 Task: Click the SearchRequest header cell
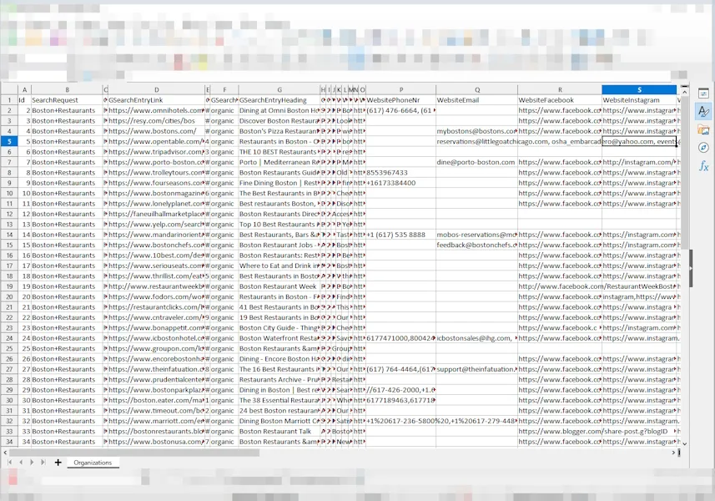66,100
